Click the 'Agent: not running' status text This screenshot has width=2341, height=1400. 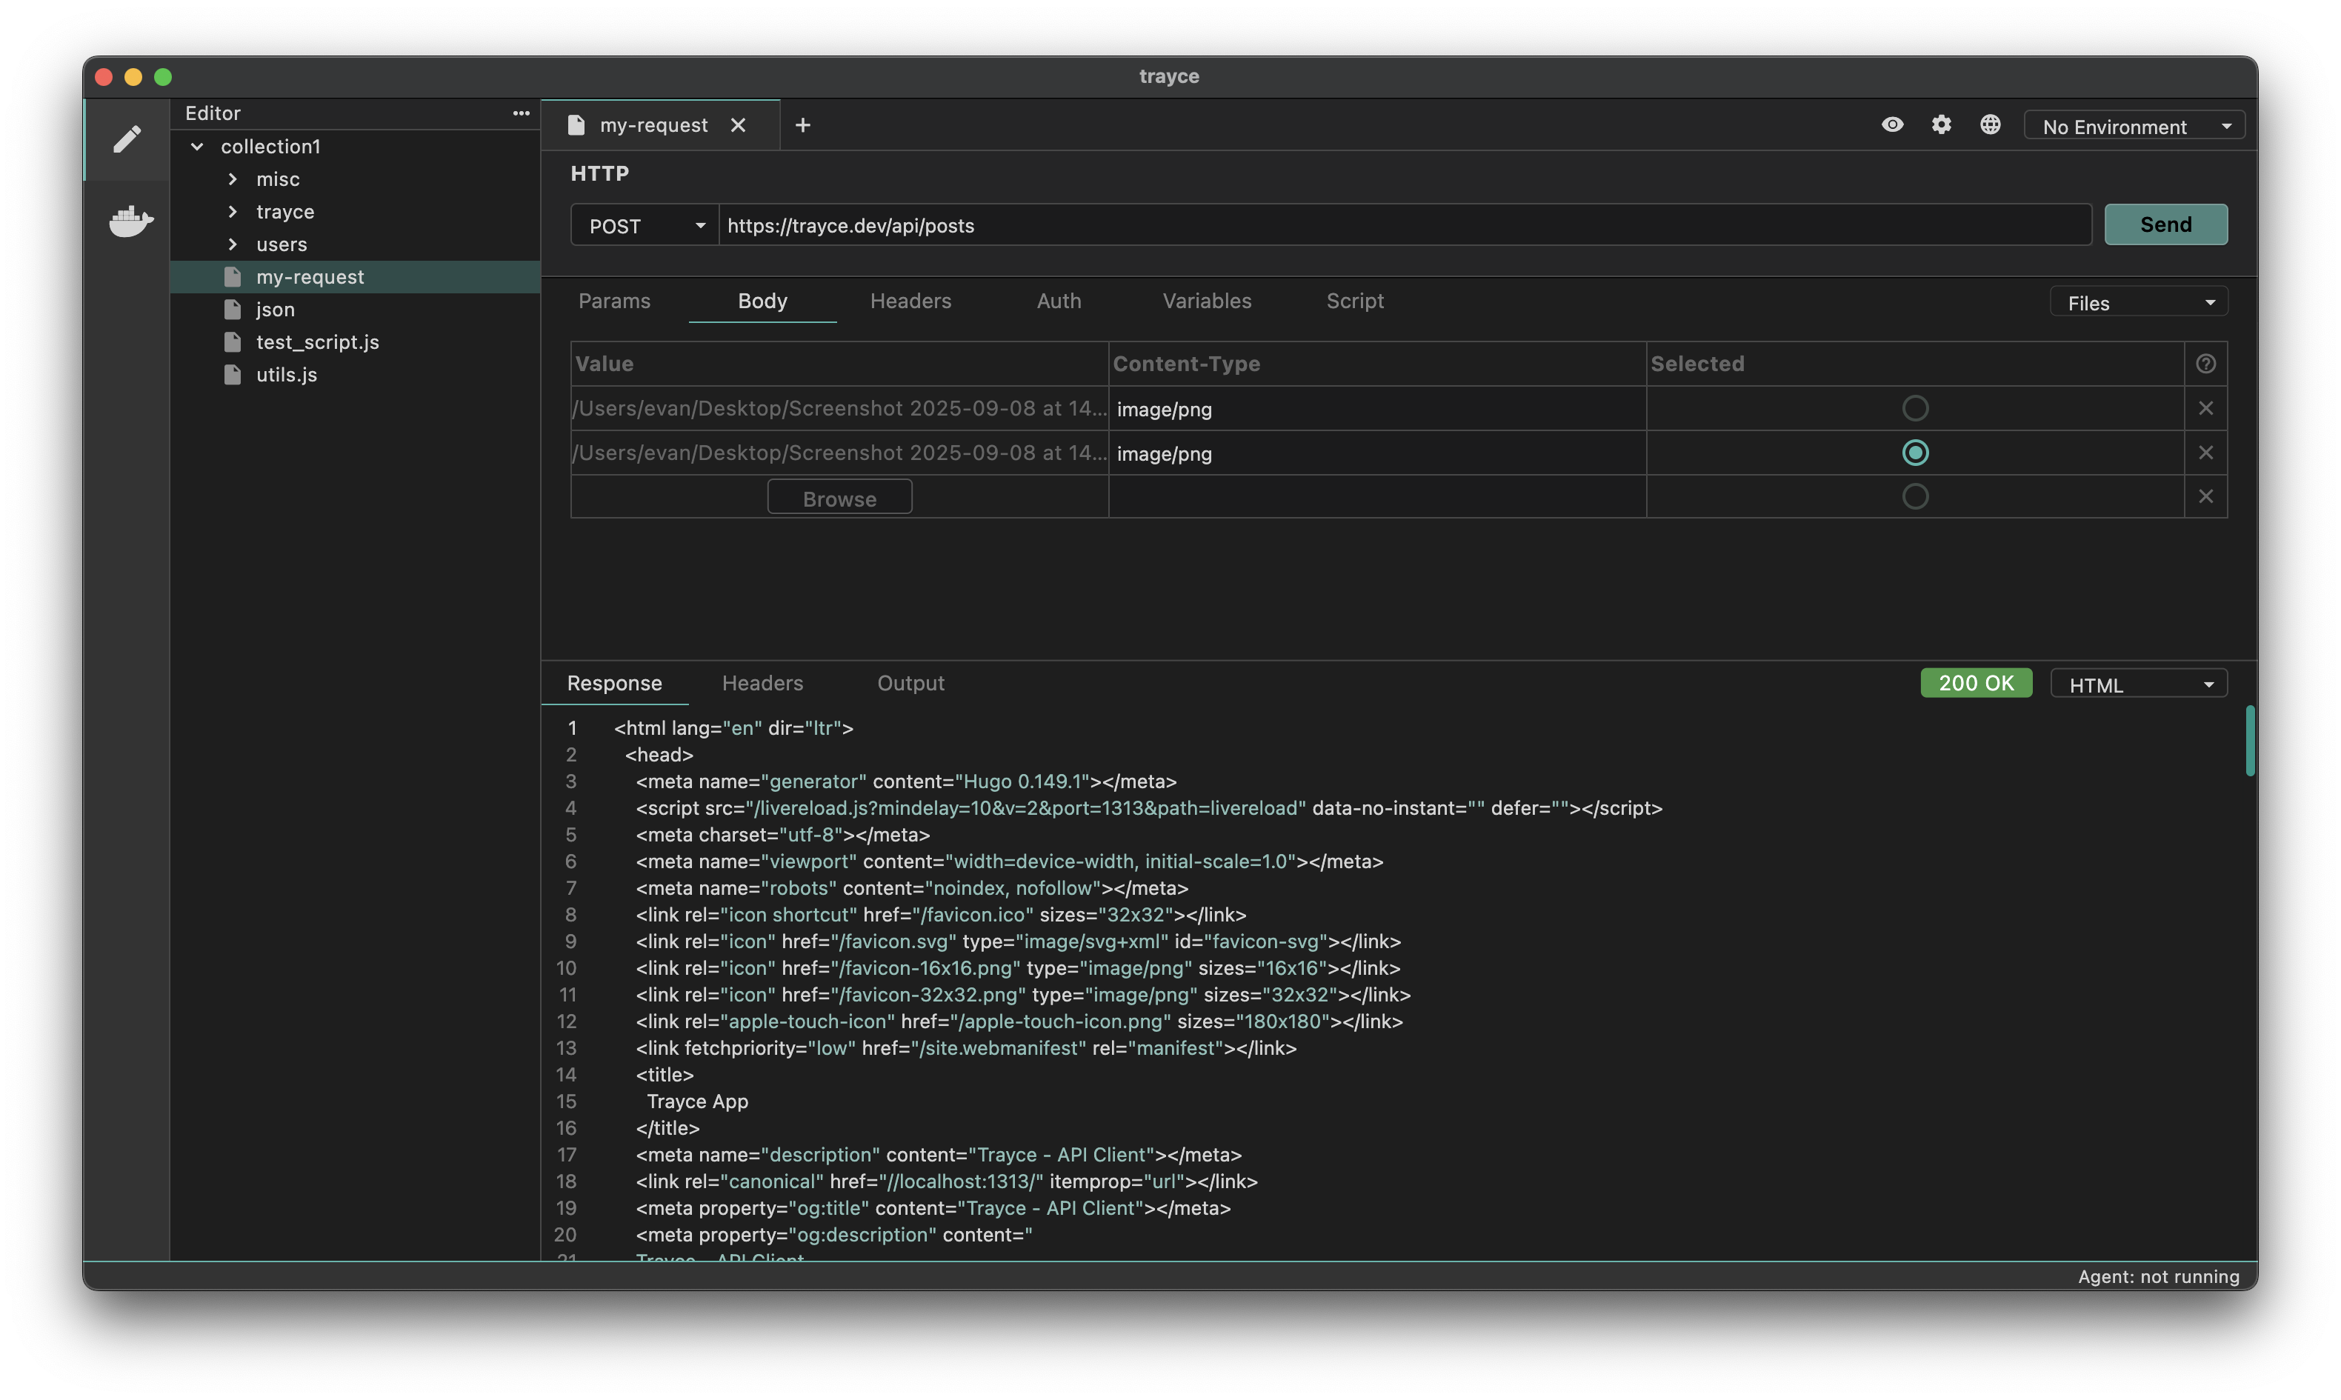[2158, 1276]
